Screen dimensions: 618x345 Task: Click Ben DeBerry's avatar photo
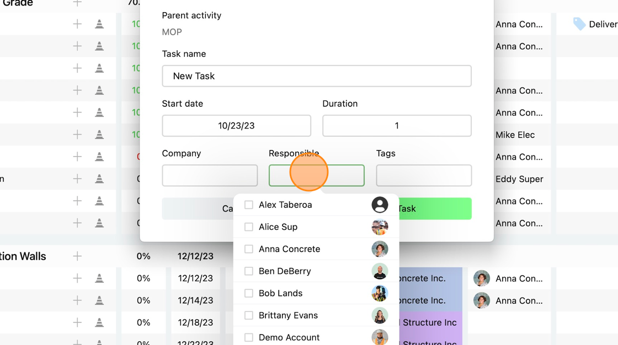click(x=380, y=271)
